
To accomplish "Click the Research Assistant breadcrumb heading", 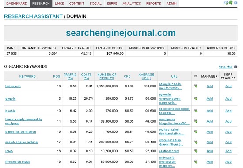I will [x=33, y=16].
